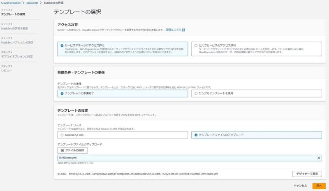Proceed with the orange 次へ button
The image size is (329, 191).
click(x=319, y=186)
